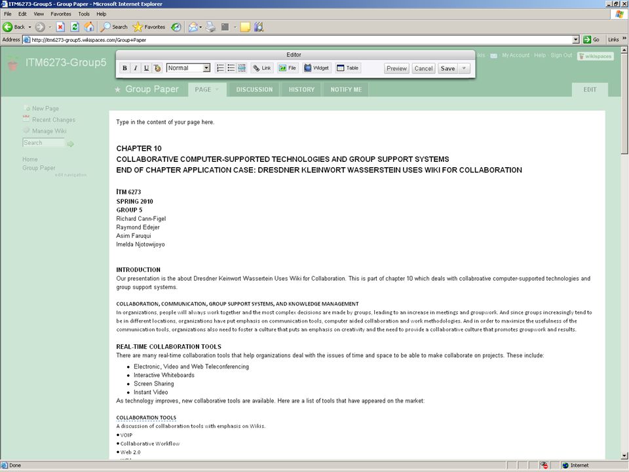The width and height of the screenshot is (629, 472).
Task: Click the IE Forward arrow button
Action: pyautogui.click(x=40, y=27)
